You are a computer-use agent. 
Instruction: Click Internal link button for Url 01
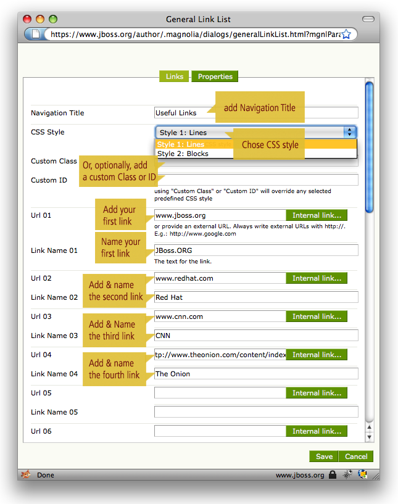tap(317, 215)
